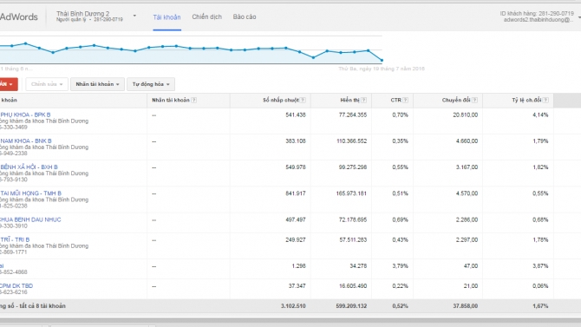Select total conversion rate 1,67%
The image size is (581, 327).
540,306
